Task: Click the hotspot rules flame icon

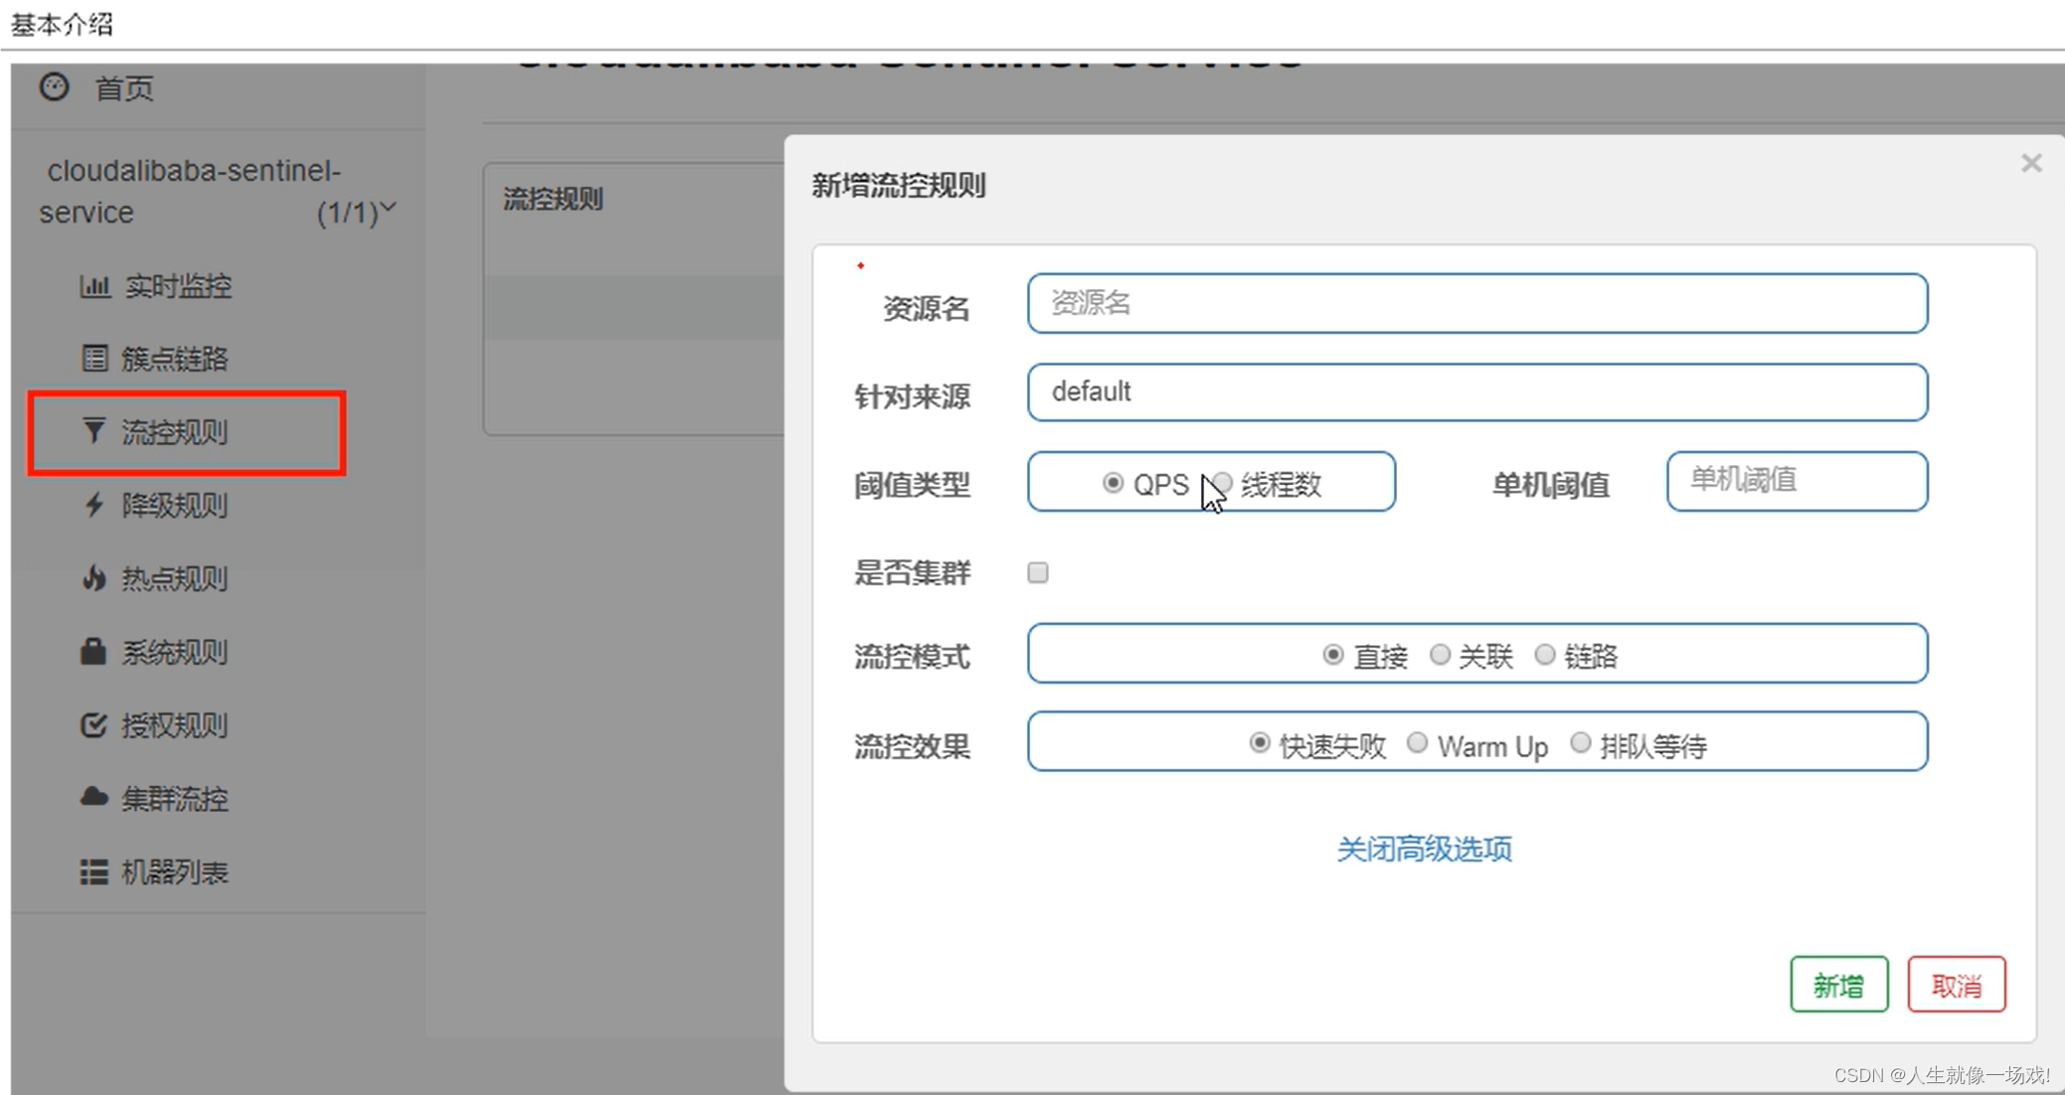Action: (94, 577)
